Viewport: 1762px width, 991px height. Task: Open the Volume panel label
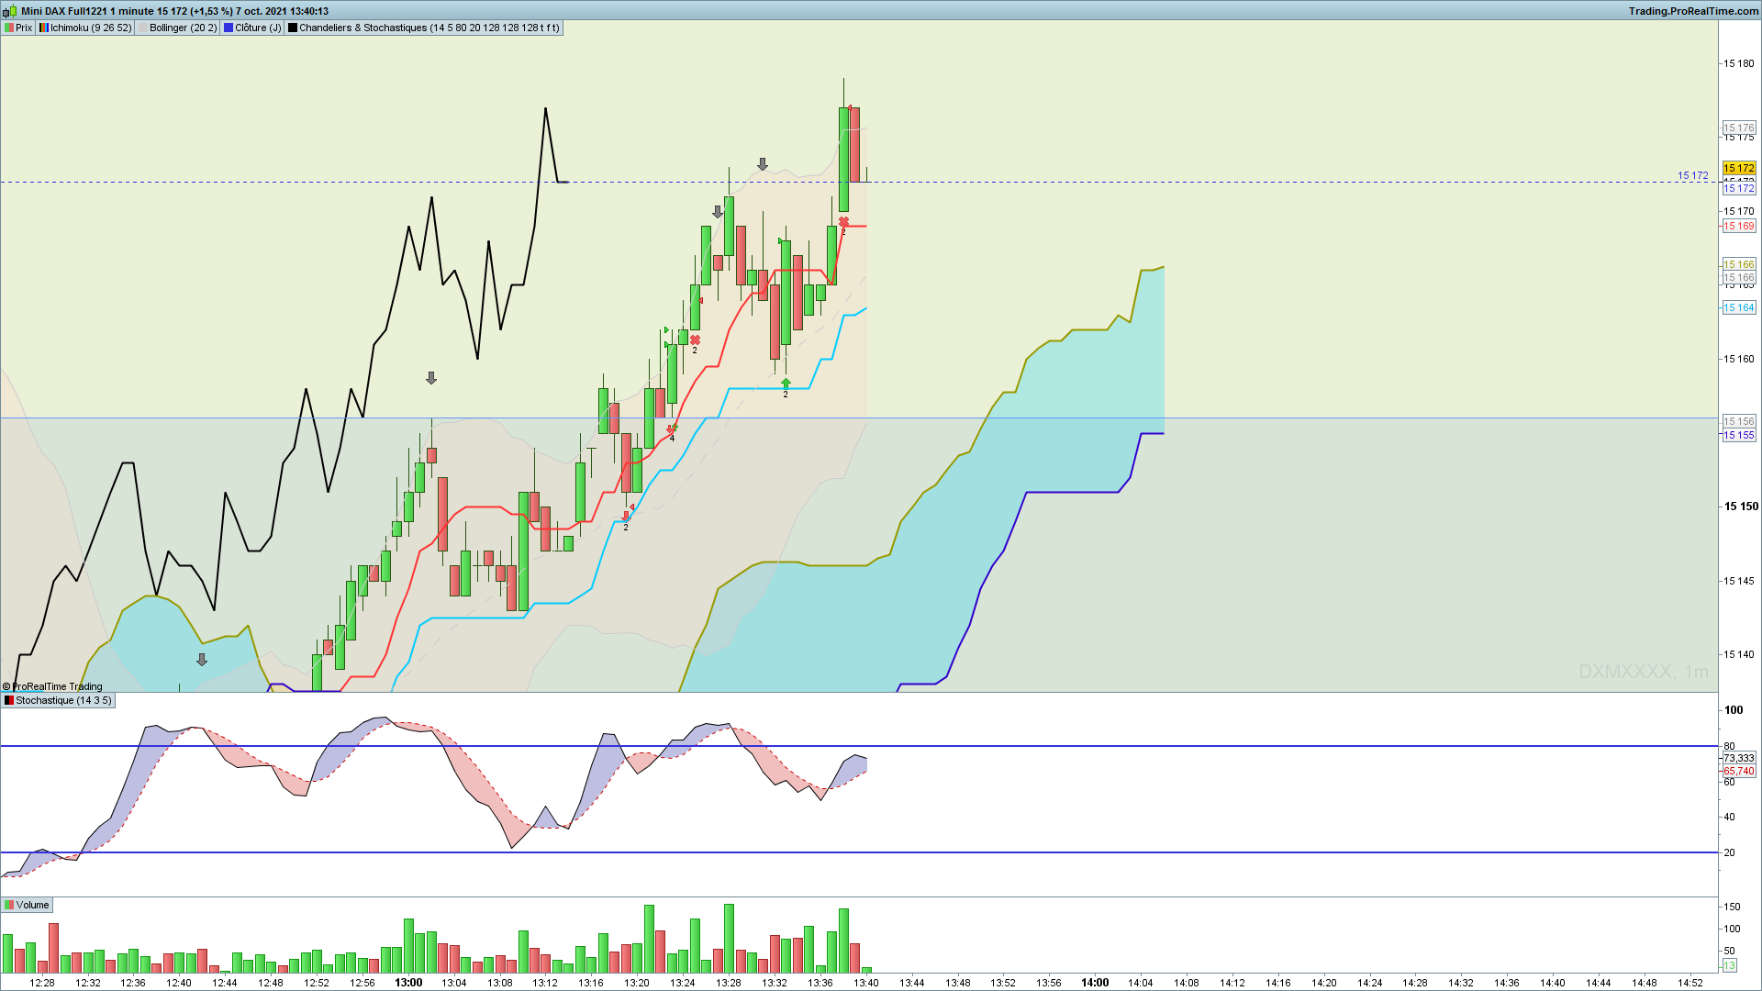[27, 905]
